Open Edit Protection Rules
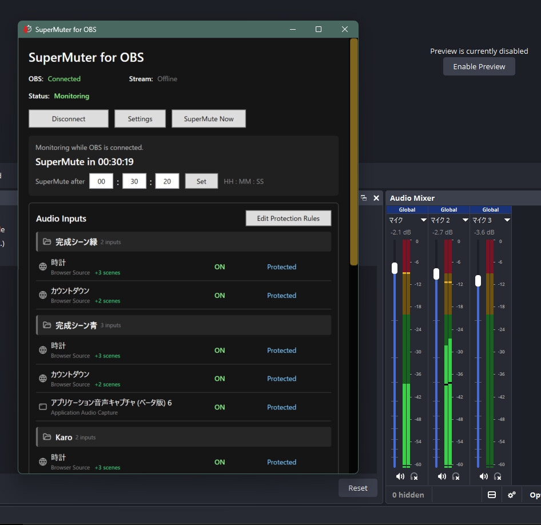This screenshot has height=525, width=541. tap(288, 218)
